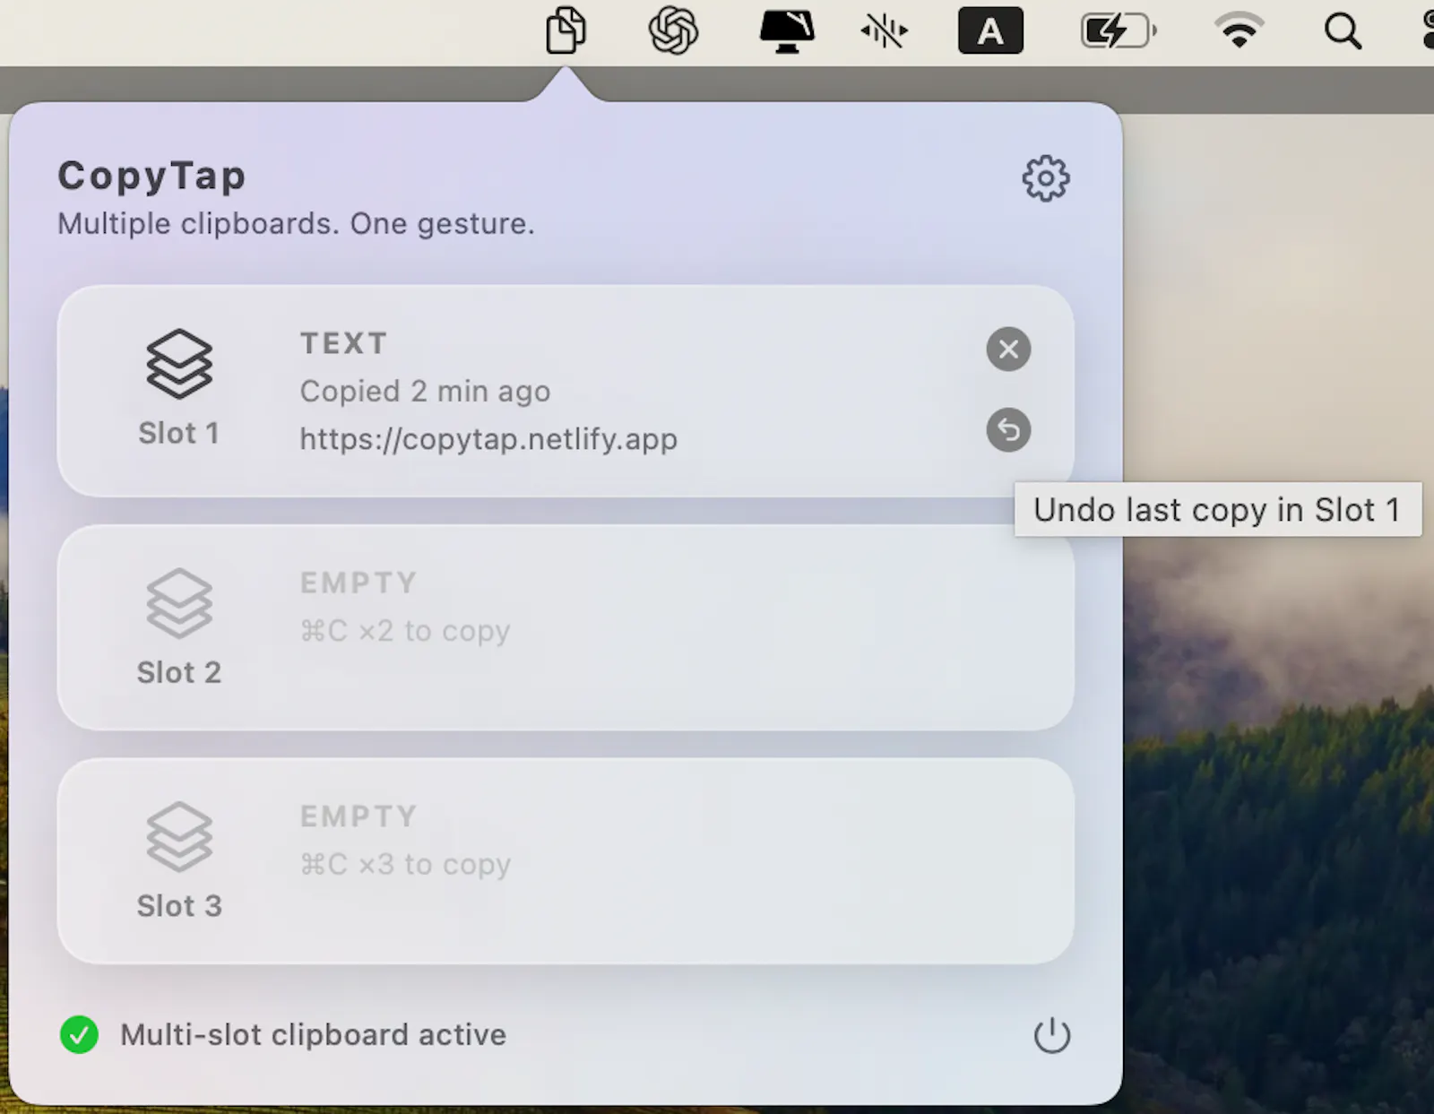This screenshot has height=1114, width=1434.
Task: Click the '⌘C ×3 to copy' hint
Action: pyautogui.click(x=405, y=864)
